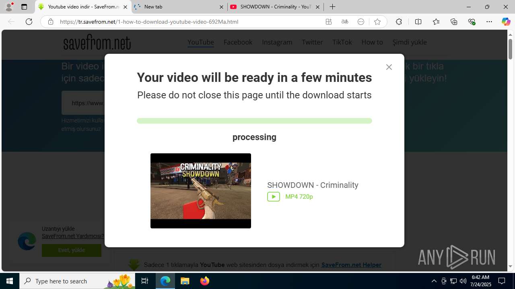Click the taskbar search box

point(77,281)
